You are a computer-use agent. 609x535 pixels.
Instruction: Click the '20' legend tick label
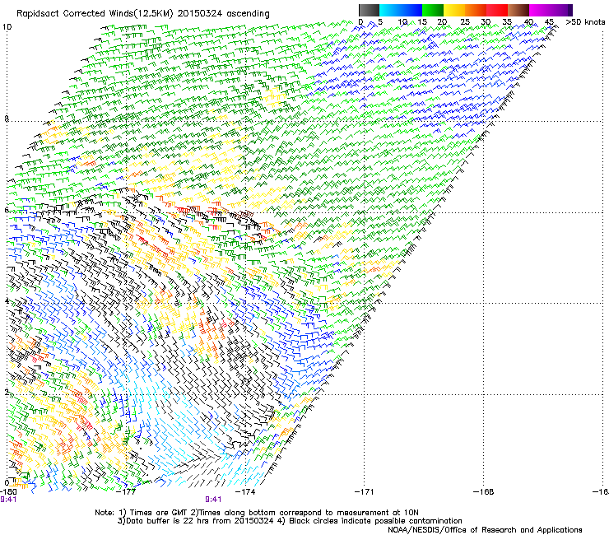443,22
